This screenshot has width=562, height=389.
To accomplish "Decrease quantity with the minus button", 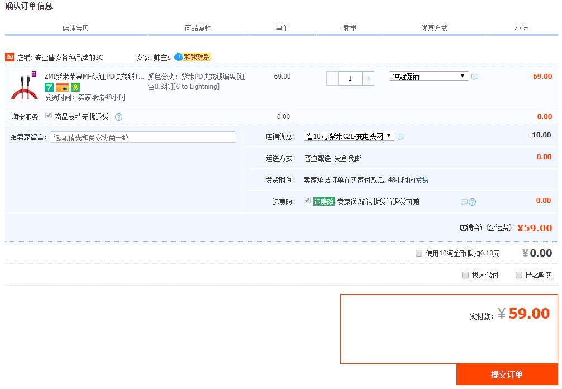I will [x=332, y=79].
